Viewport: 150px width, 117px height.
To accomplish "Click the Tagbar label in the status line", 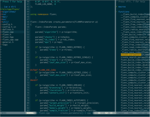I will pyautogui.click(x=121, y=113).
